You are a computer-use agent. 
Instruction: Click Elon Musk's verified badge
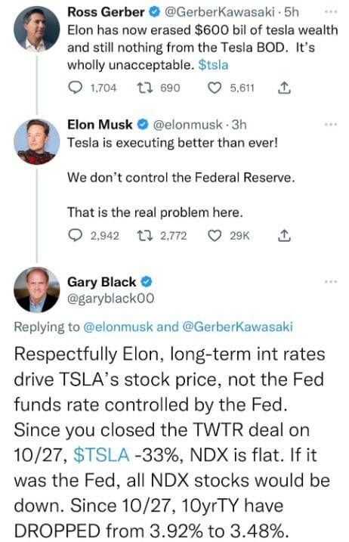[144, 125]
